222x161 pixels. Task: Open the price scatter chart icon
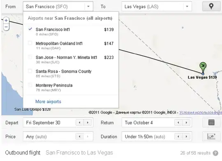pyautogui.click(x=211, y=136)
